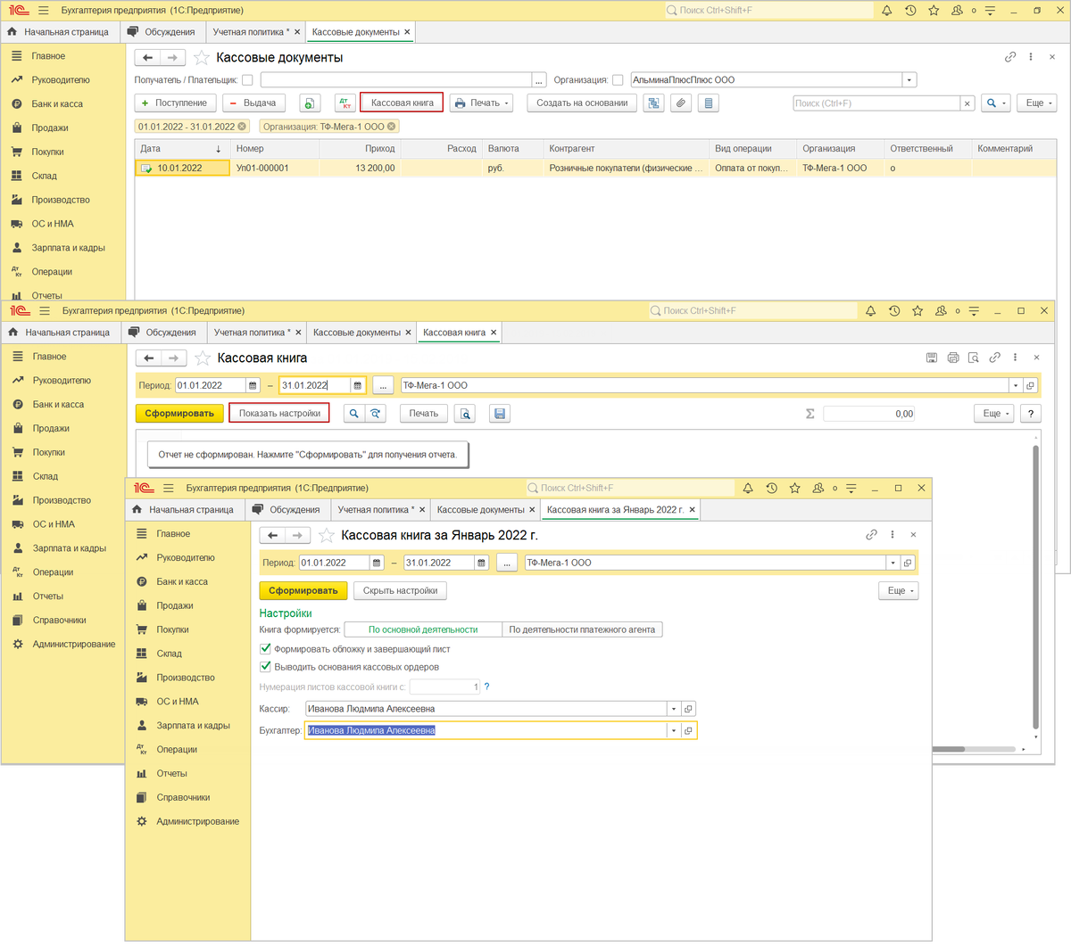
Task: Expand the Бухгалтер dropdown list
Action: [674, 730]
